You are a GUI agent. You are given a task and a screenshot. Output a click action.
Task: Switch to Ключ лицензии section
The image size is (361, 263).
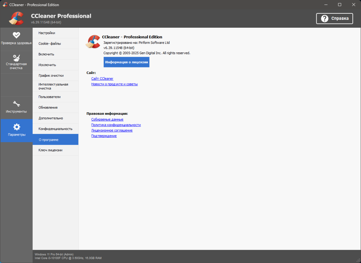[x=50, y=150]
